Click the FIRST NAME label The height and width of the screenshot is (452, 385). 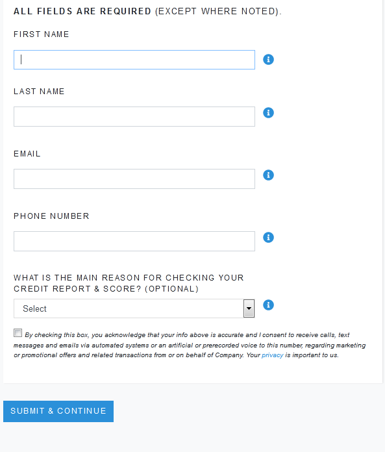tap(41, 34)
